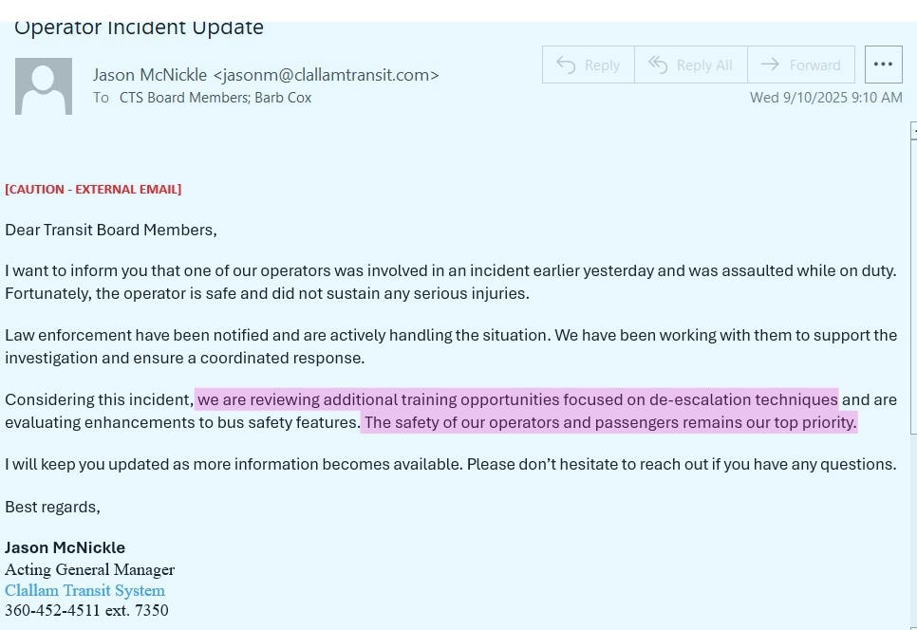The width and height of the screenshot is (917, 630).
Task: Click the Reply All double-arrow icon
Action: [658, 65]
